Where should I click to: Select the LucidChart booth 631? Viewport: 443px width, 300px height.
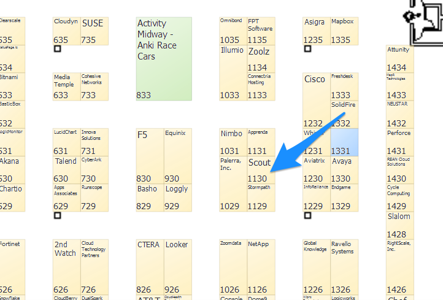click(x=67, y=142)
